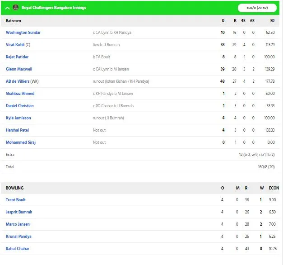Open Rajat Patidar player link
This screenshot has height=265, width=283.
tap(17, 57)
